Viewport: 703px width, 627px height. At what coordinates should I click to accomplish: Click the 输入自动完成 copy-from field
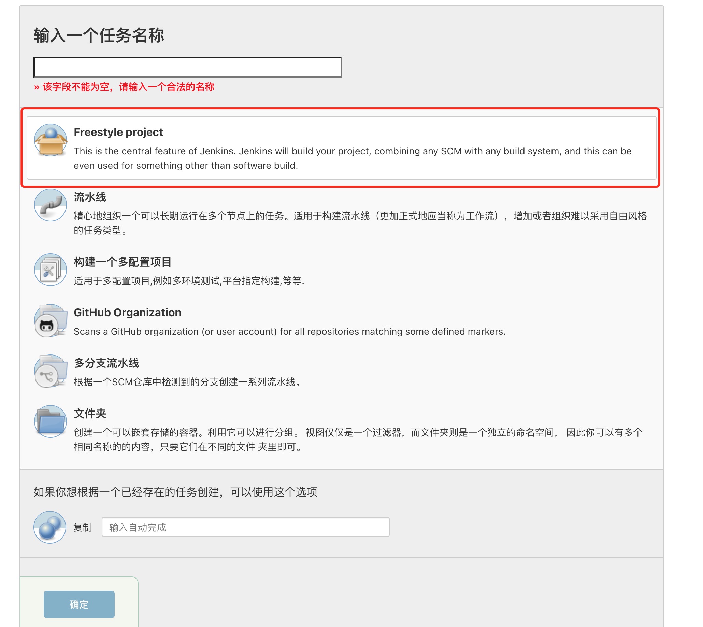click(x=246, y=527)
